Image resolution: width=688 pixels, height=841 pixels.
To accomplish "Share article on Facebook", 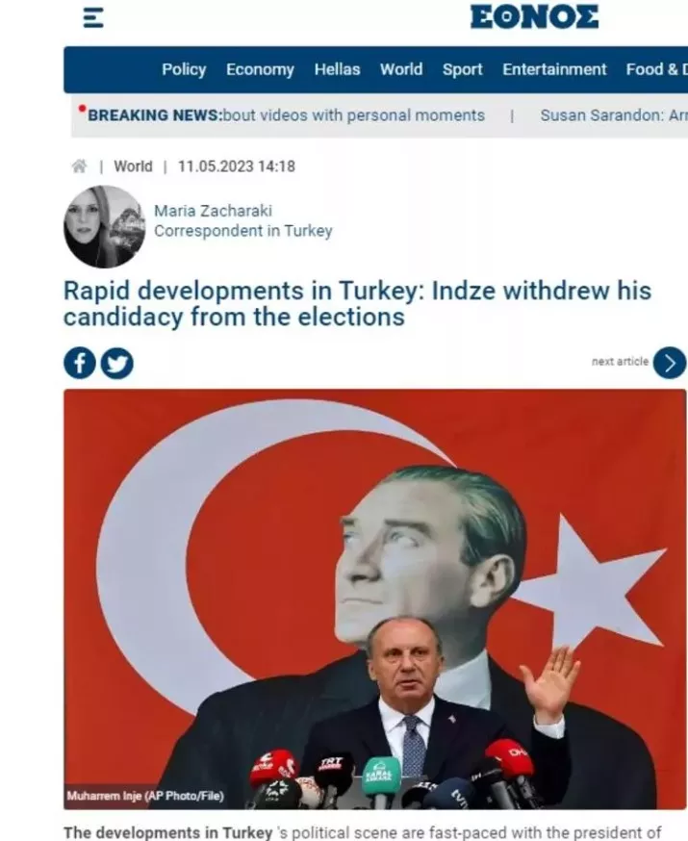I will click(79, 363).
